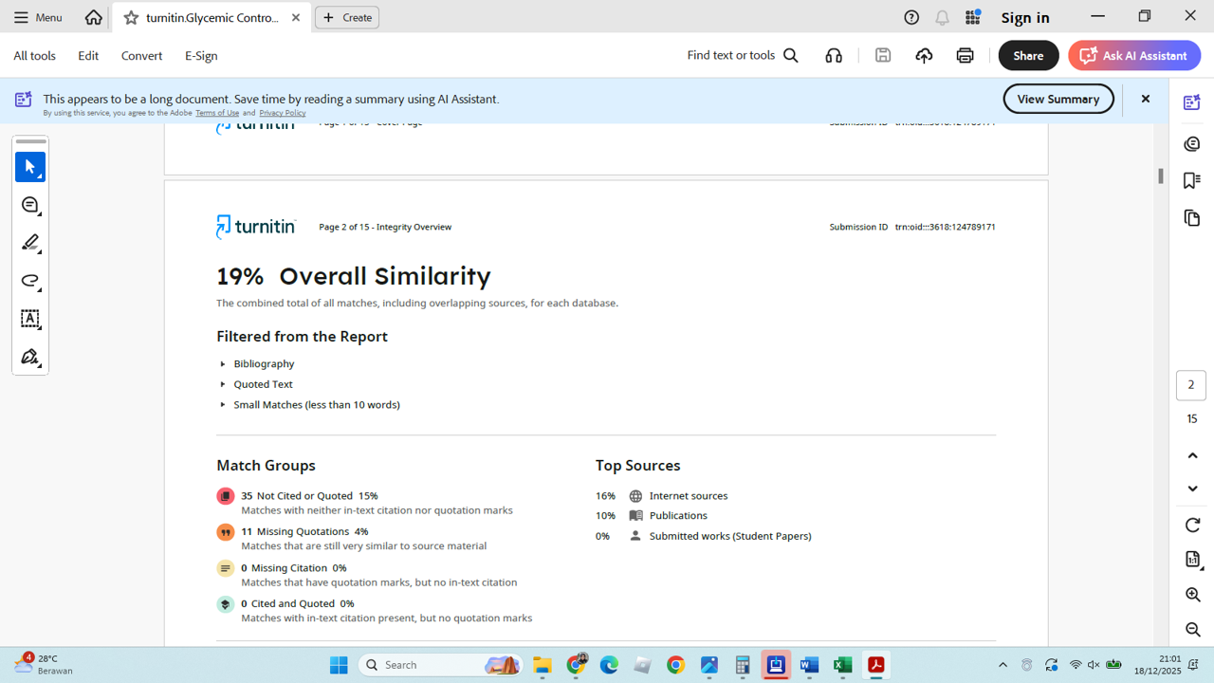Select the Add comment tool
Image resolution: width=1214 pixels, height=683 pixels.
[x=30, y=205]
